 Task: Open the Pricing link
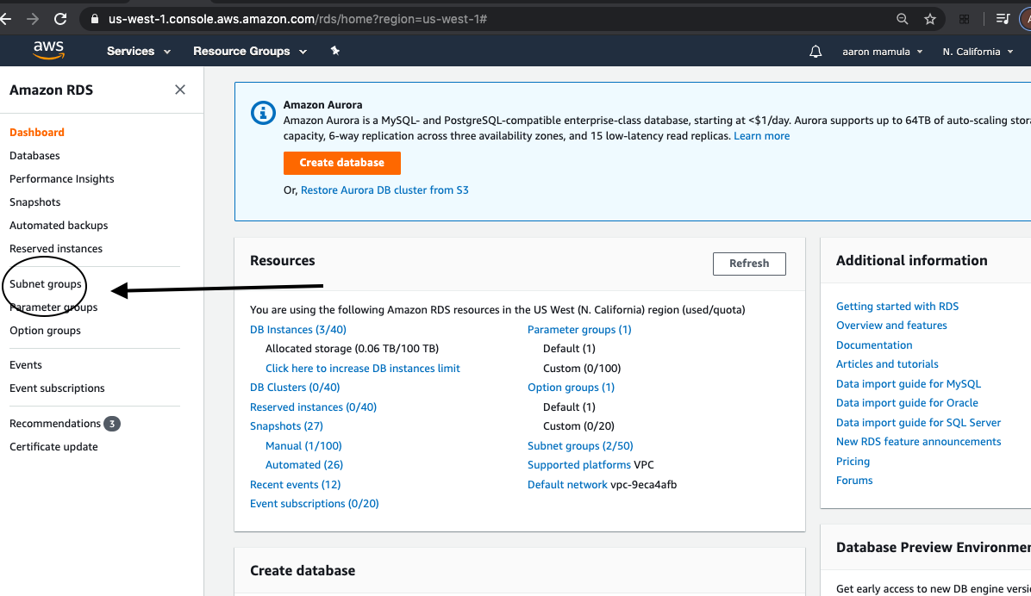coord(853,462)
